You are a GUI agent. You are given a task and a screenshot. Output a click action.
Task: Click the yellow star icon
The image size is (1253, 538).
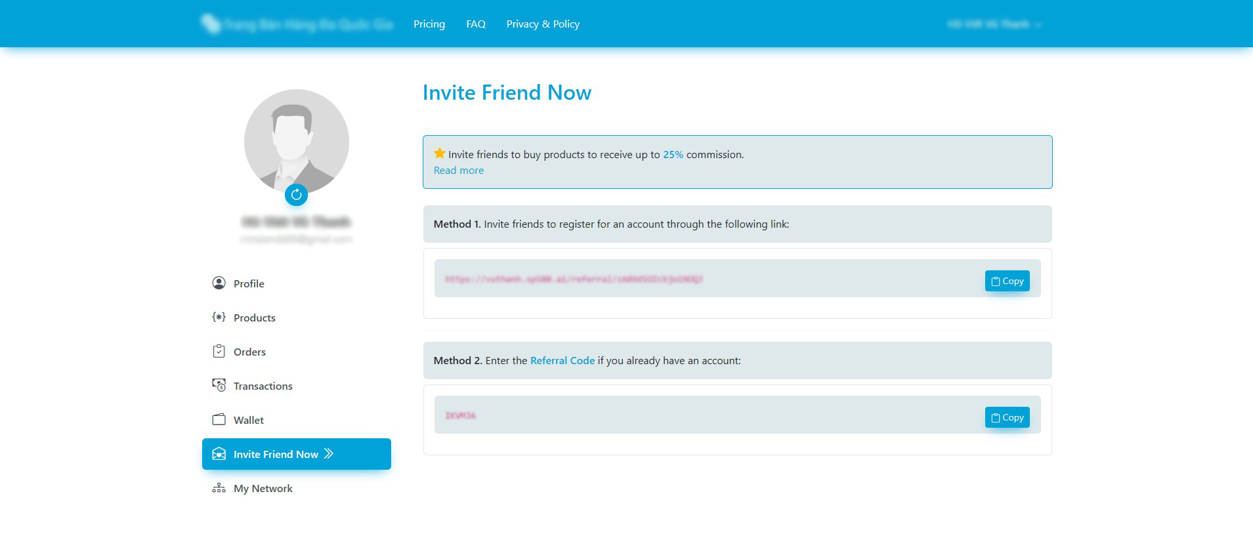(x=440, y=153)
